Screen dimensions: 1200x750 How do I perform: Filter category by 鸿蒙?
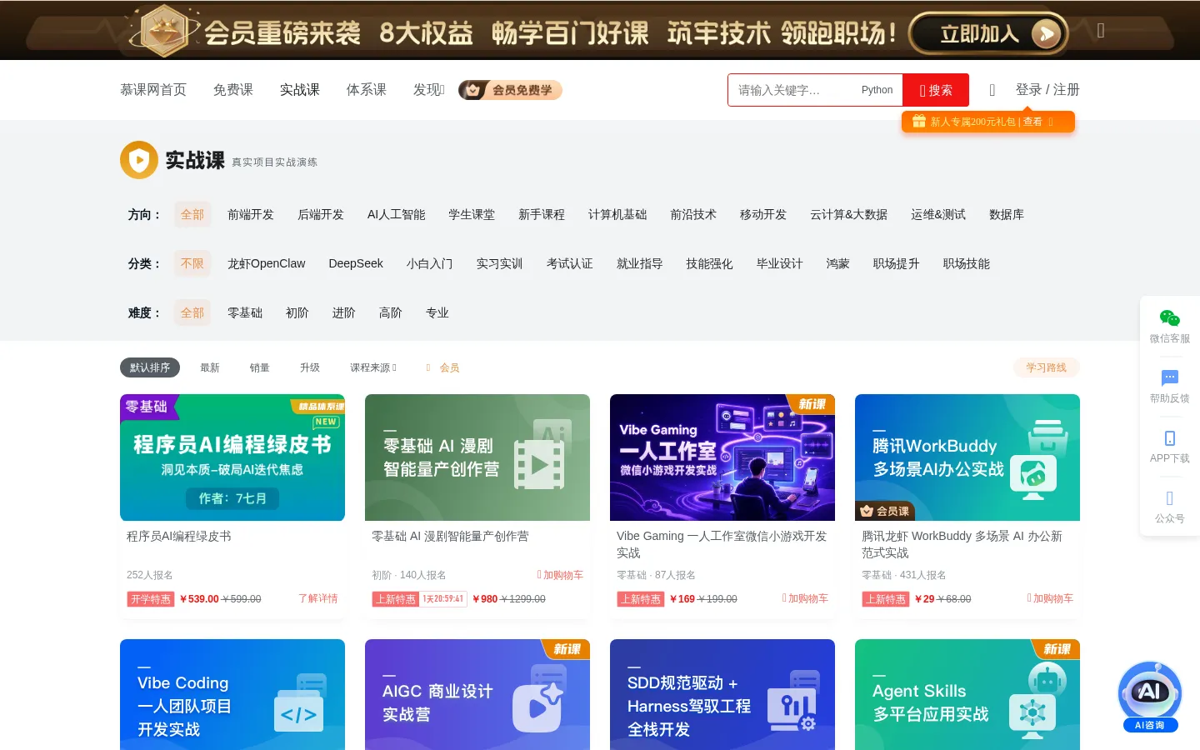coord(838,264)
